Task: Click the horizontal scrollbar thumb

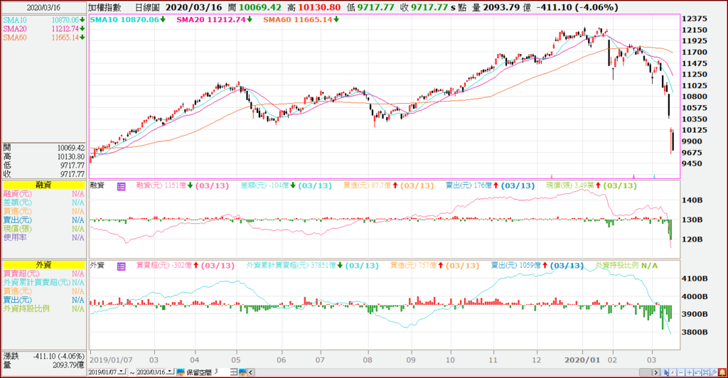Action: click(646, 372)
